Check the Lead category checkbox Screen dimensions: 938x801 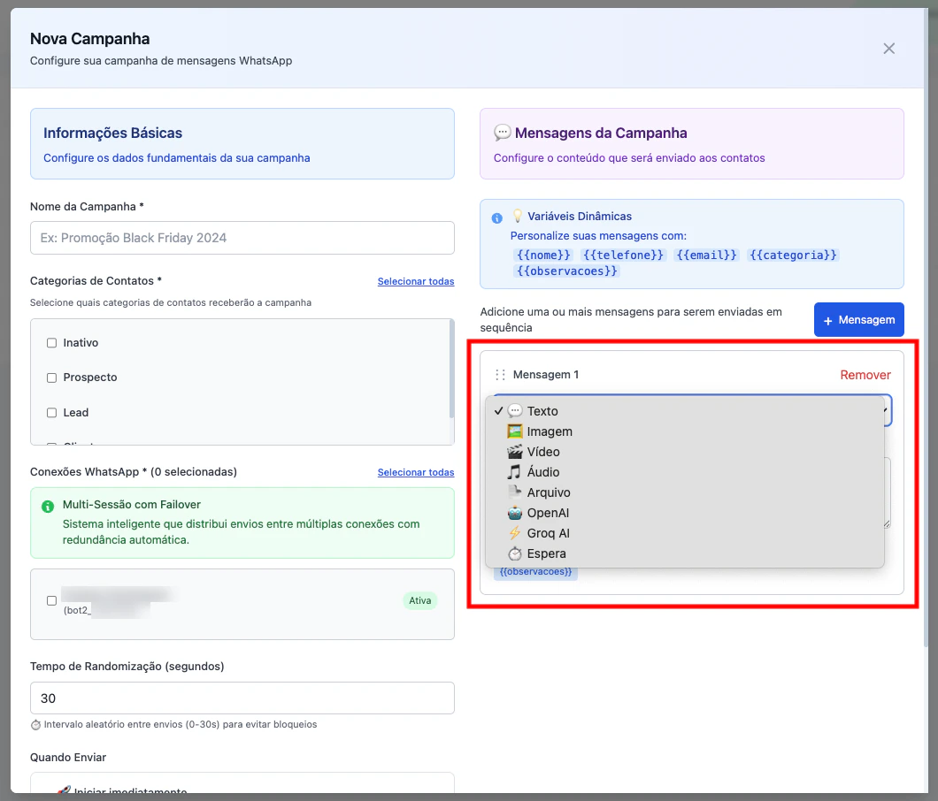coord(52,413)
